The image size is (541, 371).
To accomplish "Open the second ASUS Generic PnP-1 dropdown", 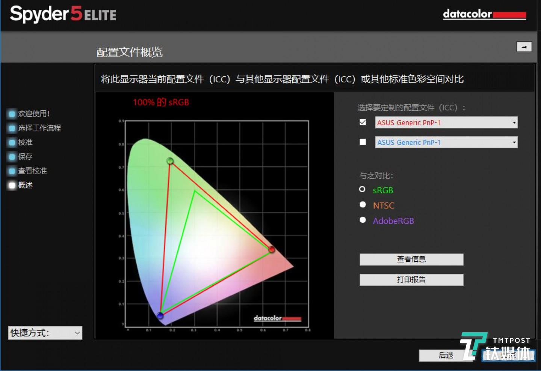I will pos(514,142).
